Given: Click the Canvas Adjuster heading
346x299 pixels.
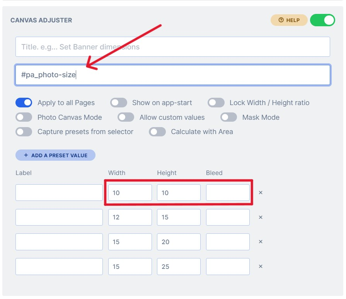Looking at the screenshot, I should (41, 20).
